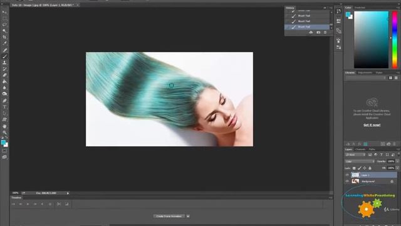Select the Eyedropper tool
Screen dimensions: 401x226
[x=4, y=43]
